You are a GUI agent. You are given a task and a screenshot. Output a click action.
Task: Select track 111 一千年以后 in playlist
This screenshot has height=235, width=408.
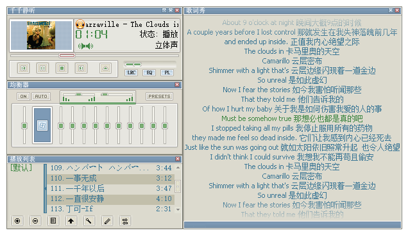point(111,188)
